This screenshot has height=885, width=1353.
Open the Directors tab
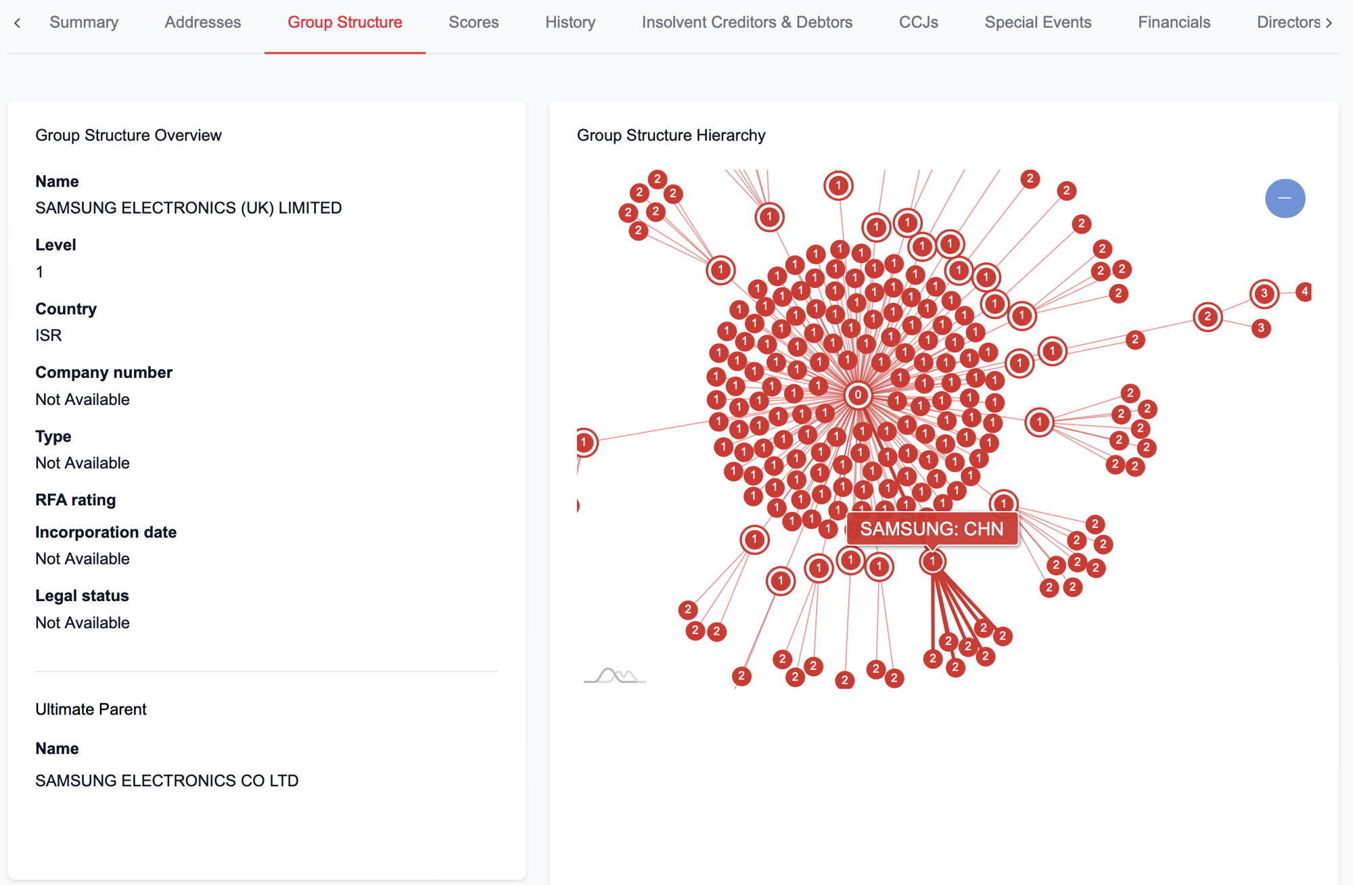coord(1288,22)
